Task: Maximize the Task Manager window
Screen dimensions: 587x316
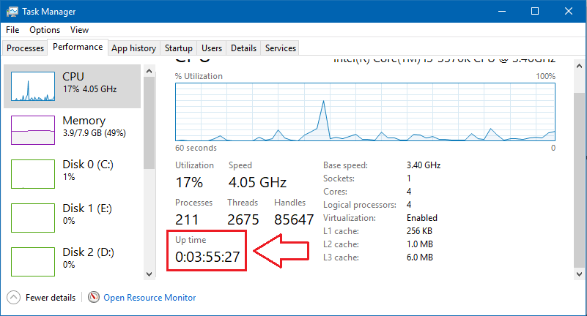Action: pos(535,11)
